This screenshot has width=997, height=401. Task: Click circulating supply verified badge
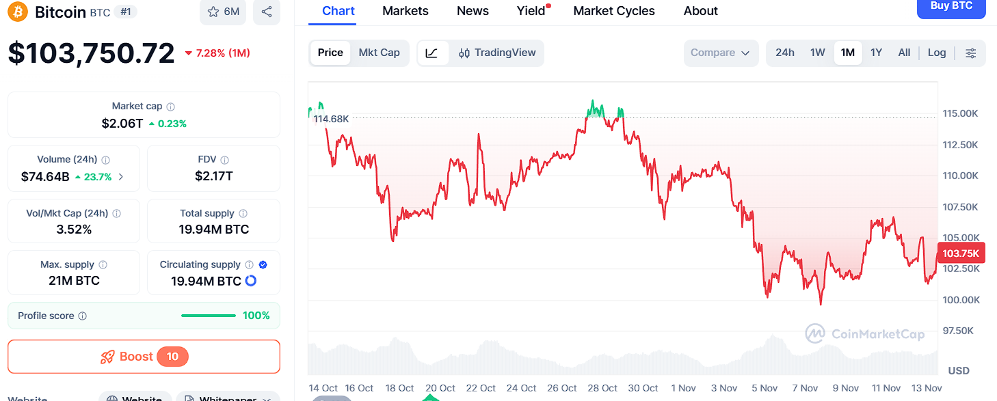[263, 264]
